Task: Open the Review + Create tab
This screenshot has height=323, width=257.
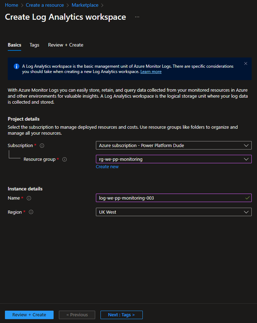Action: click(x=66, y=45)
